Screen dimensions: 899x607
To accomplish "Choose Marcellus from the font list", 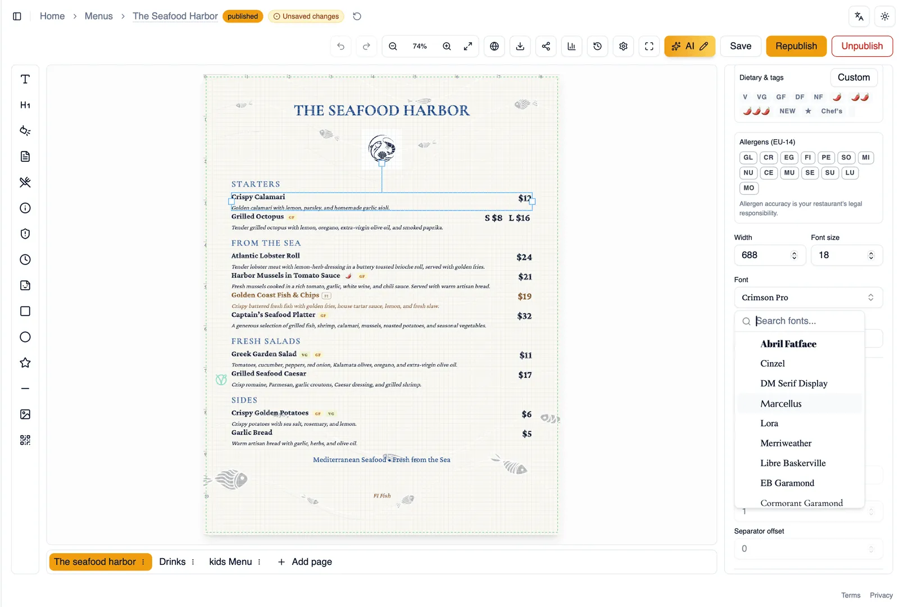I will coord(798,404).
